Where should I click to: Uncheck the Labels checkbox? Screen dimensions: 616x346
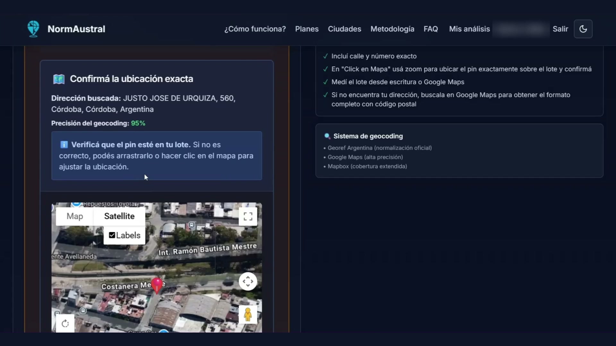tap(112, 235)
